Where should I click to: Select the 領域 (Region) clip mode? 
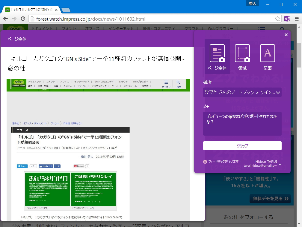(x=242, y=57)
